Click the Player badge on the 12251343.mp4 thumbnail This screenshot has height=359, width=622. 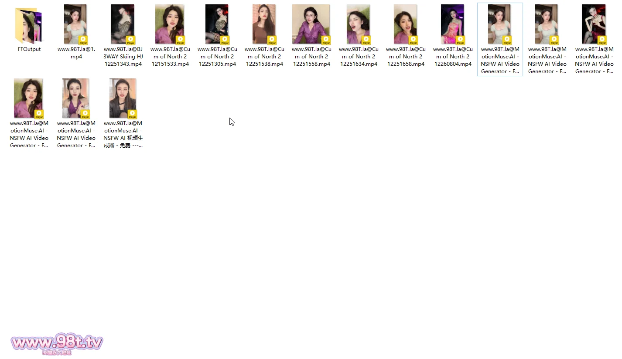pos(130,41)
